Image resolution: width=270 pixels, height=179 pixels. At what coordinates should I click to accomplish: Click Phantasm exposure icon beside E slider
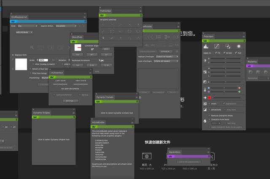tap(205, 82)
